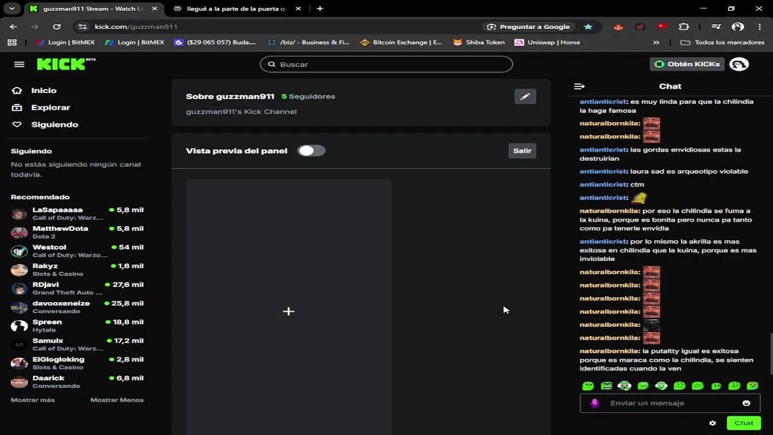Viewport: 773px width, 435px height.
Task: Open the tab search dropdown arrow
Action: point(11,8)
